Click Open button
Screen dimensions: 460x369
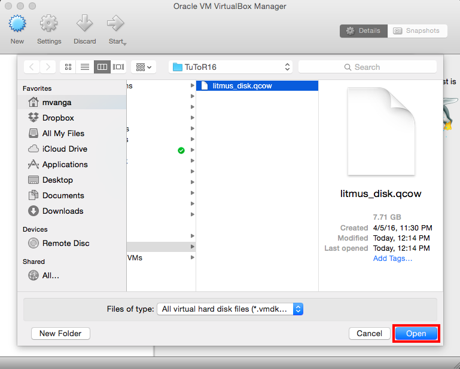click(x=416, y=333)
